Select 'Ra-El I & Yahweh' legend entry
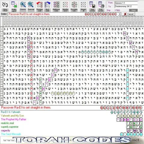The image size is (144, 144). [10, 112]
